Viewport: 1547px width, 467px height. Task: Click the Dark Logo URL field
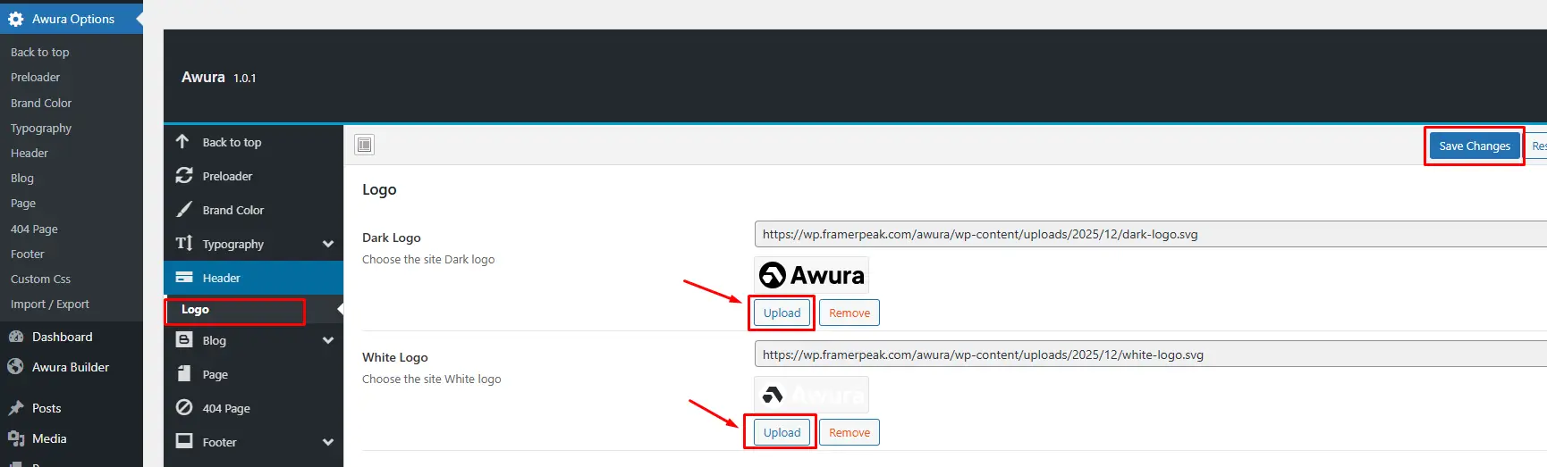tap(1151, 234)
